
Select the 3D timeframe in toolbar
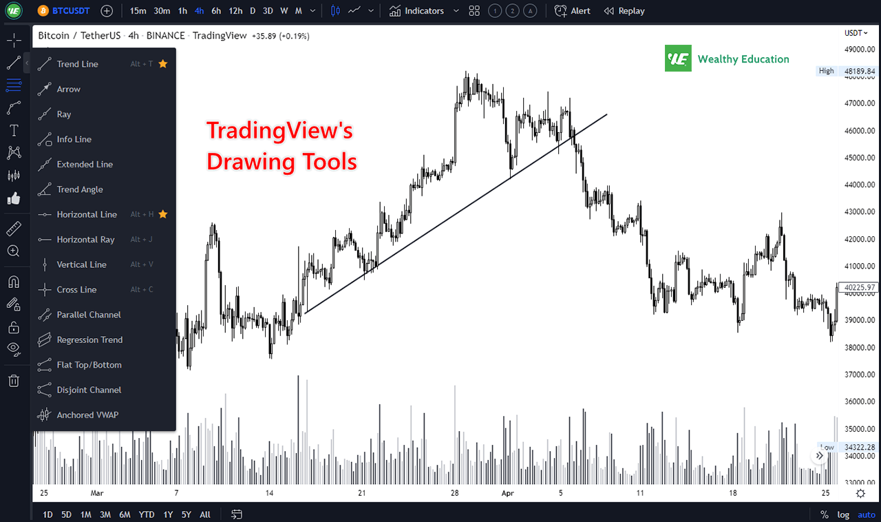pos(268,11)
